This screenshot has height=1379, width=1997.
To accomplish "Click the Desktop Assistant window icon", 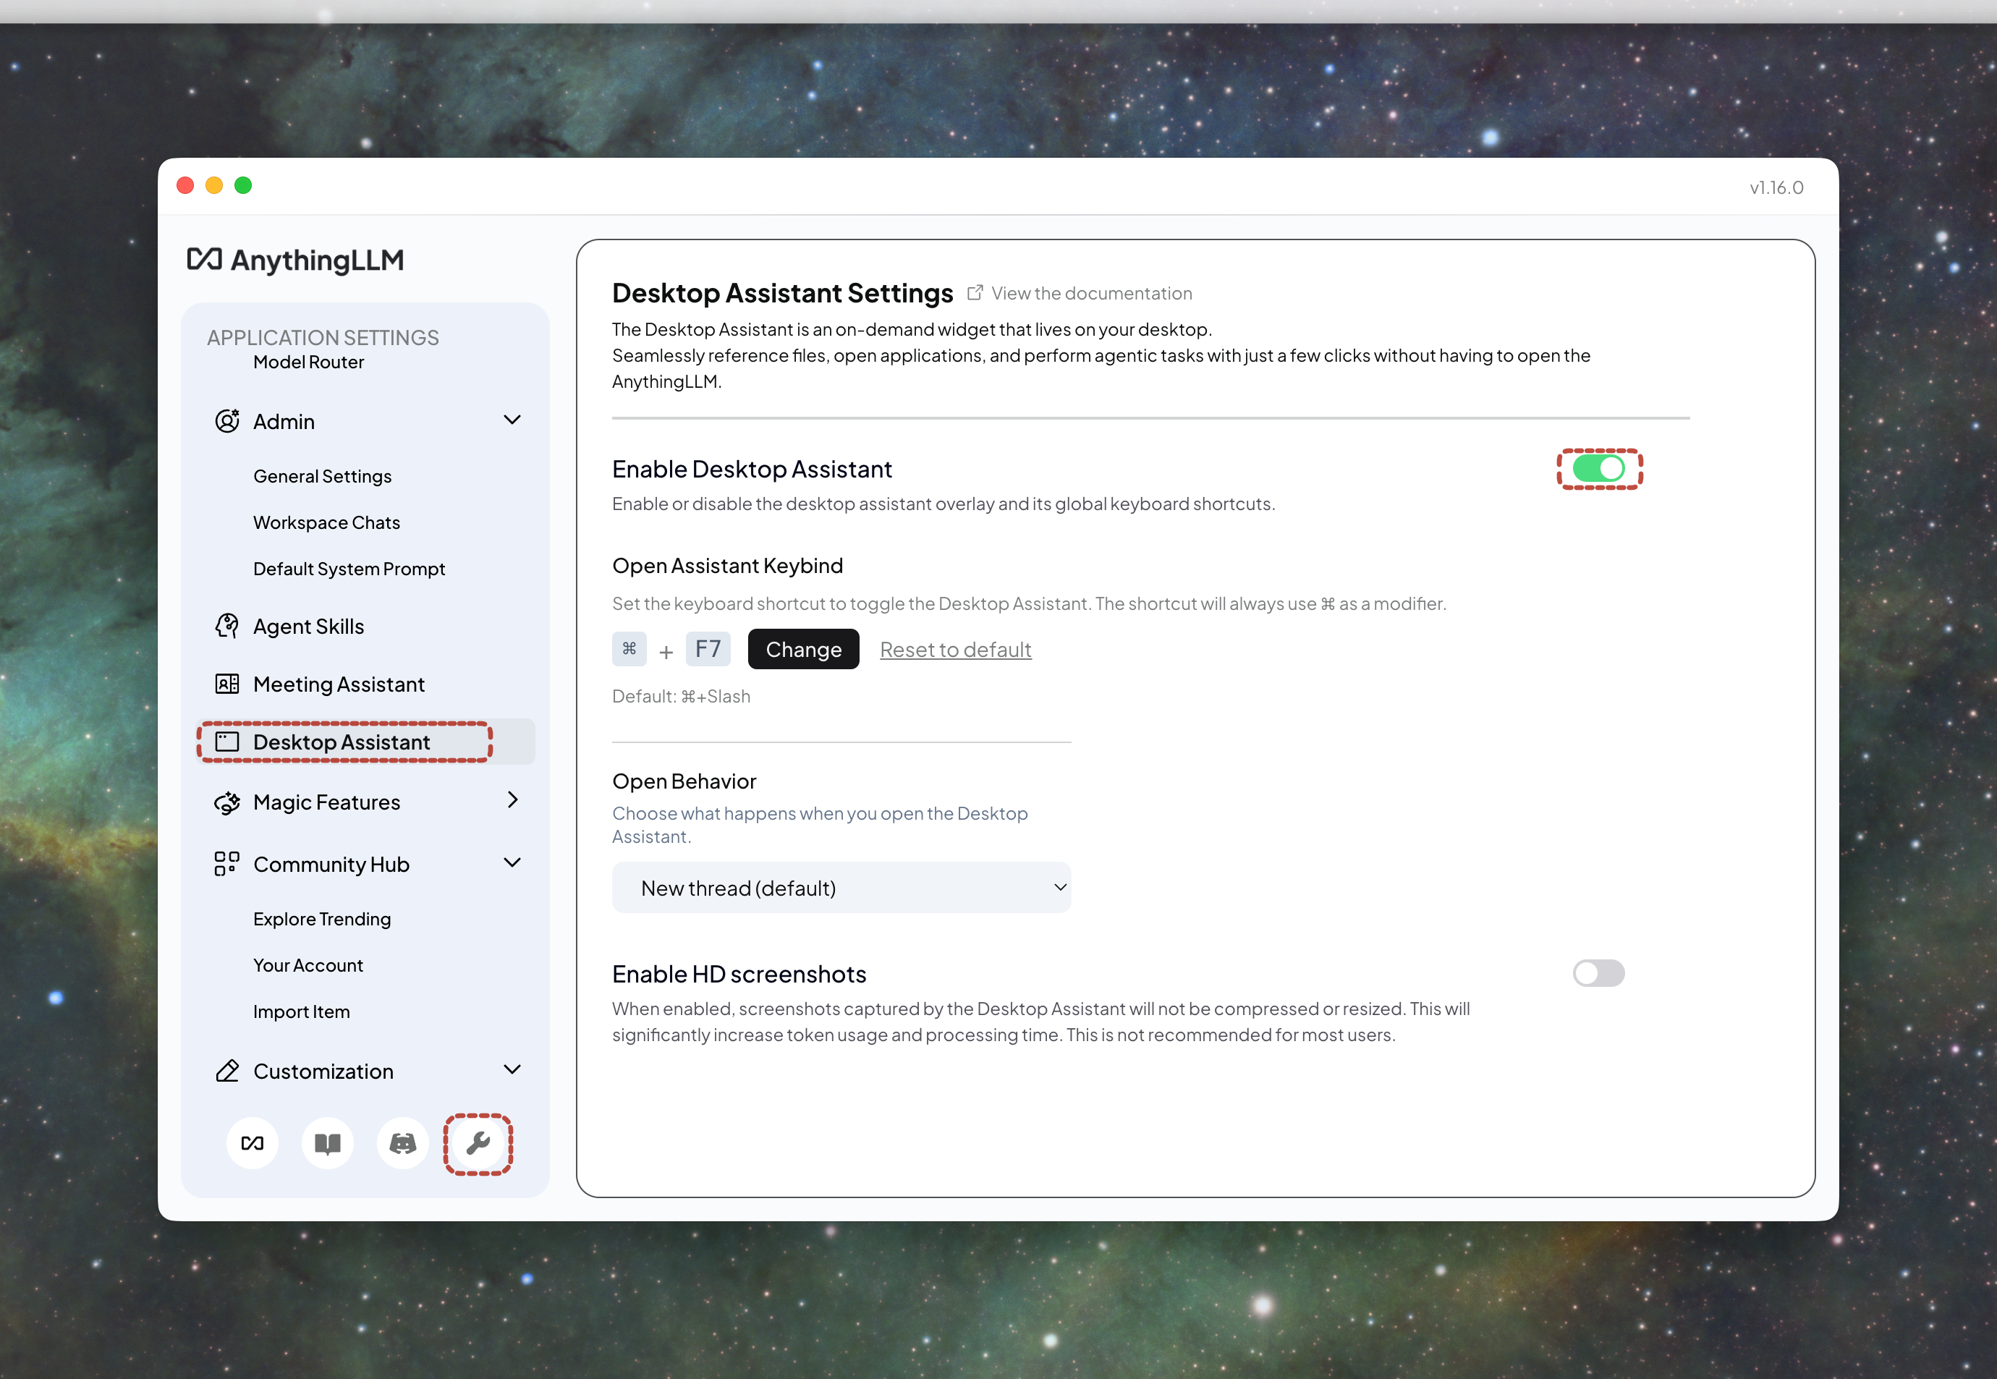I will tap(226, 742).
